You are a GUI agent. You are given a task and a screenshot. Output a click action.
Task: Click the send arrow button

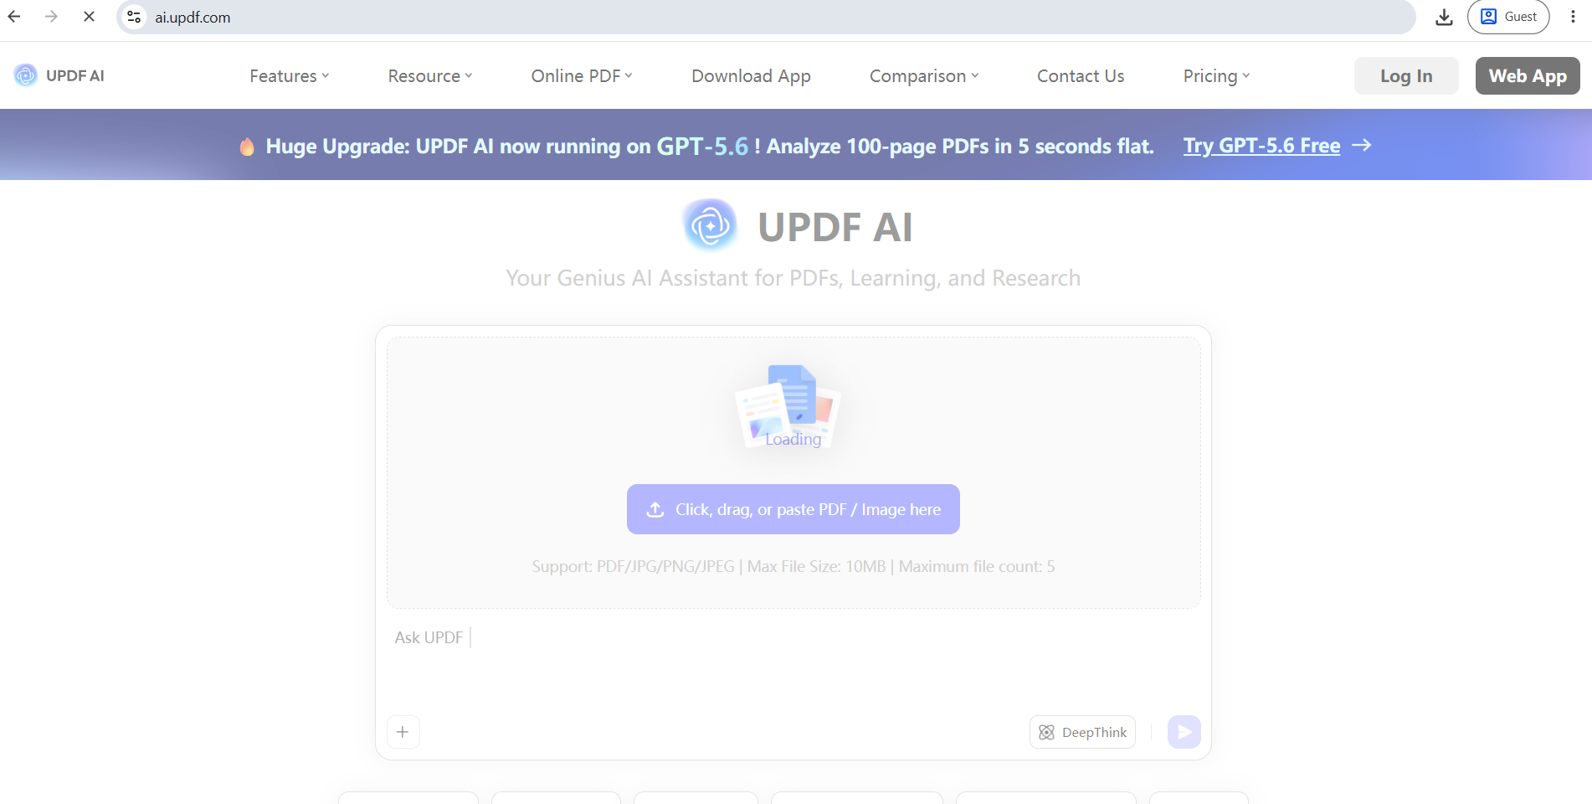1184,732
